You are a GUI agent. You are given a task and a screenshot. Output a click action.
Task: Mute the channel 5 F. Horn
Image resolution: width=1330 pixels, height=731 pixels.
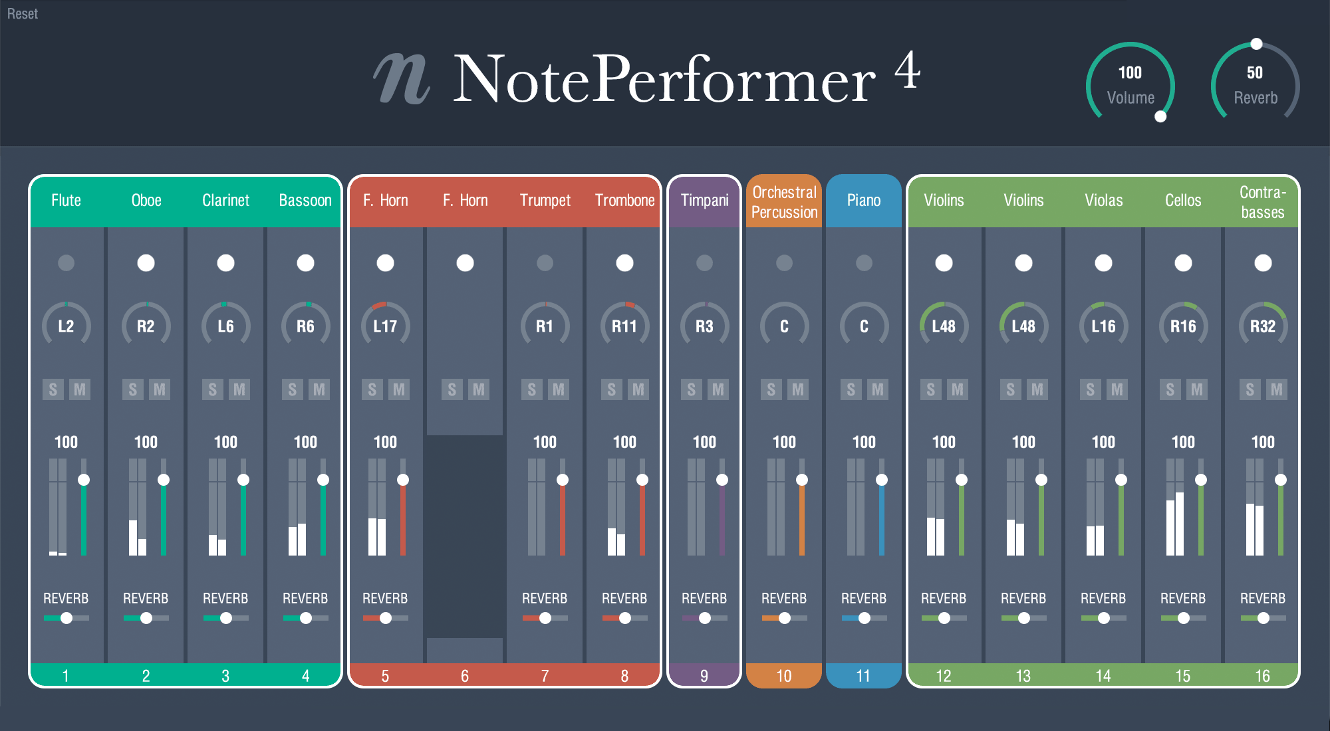(399, 389)
